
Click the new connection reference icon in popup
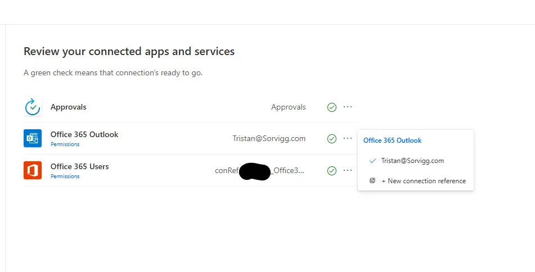click(372, 180)
